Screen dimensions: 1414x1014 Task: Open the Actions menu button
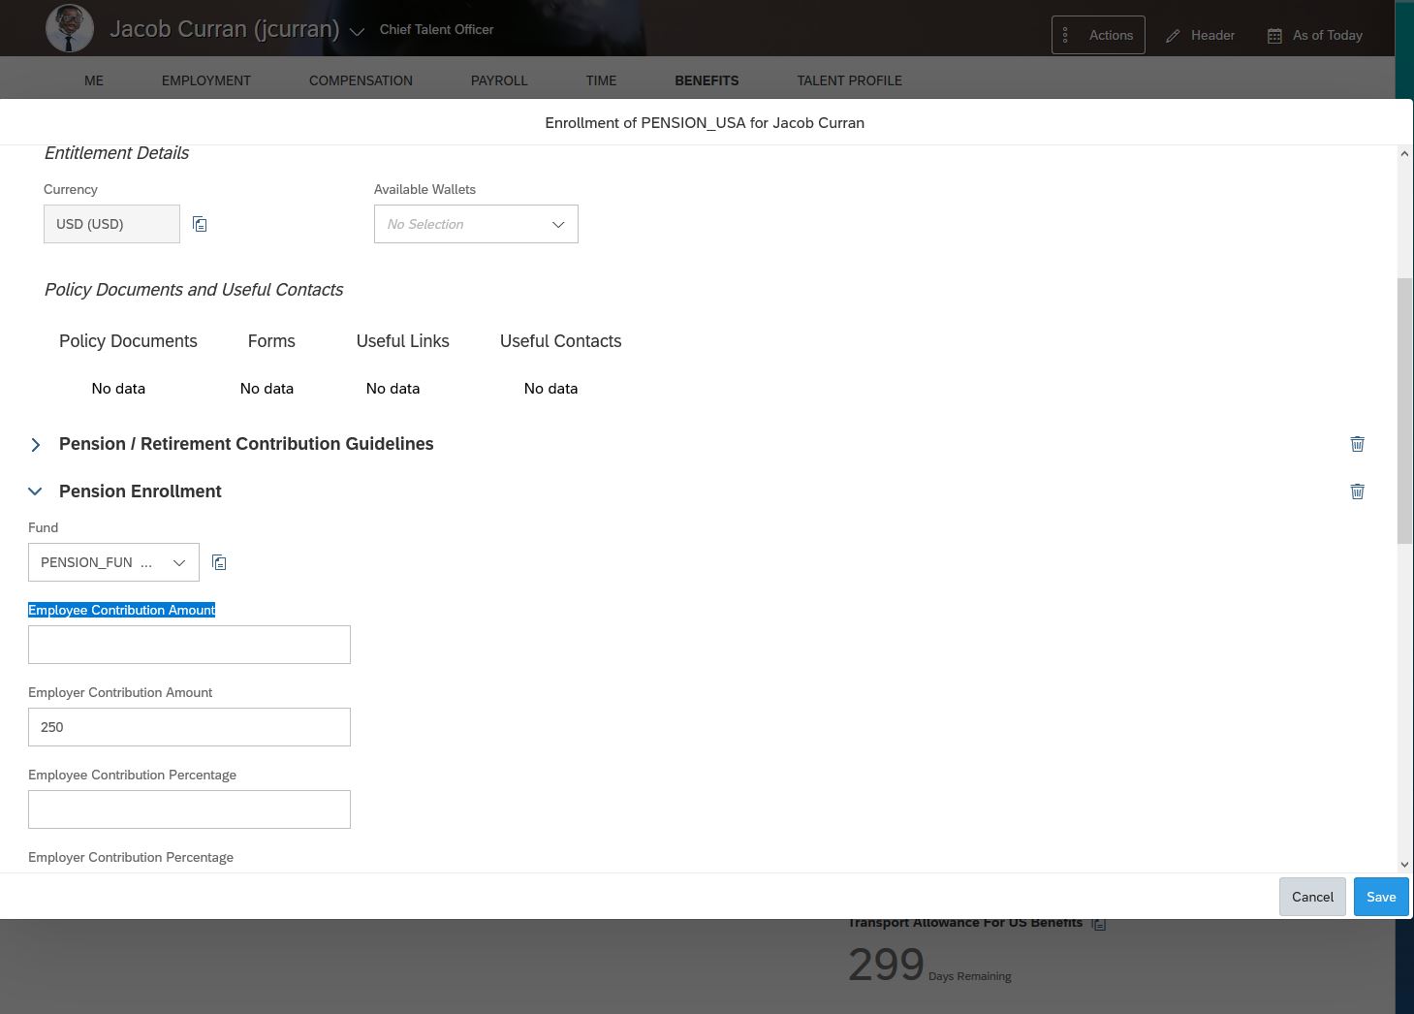pyautogui.click(x=1098, y=35)
